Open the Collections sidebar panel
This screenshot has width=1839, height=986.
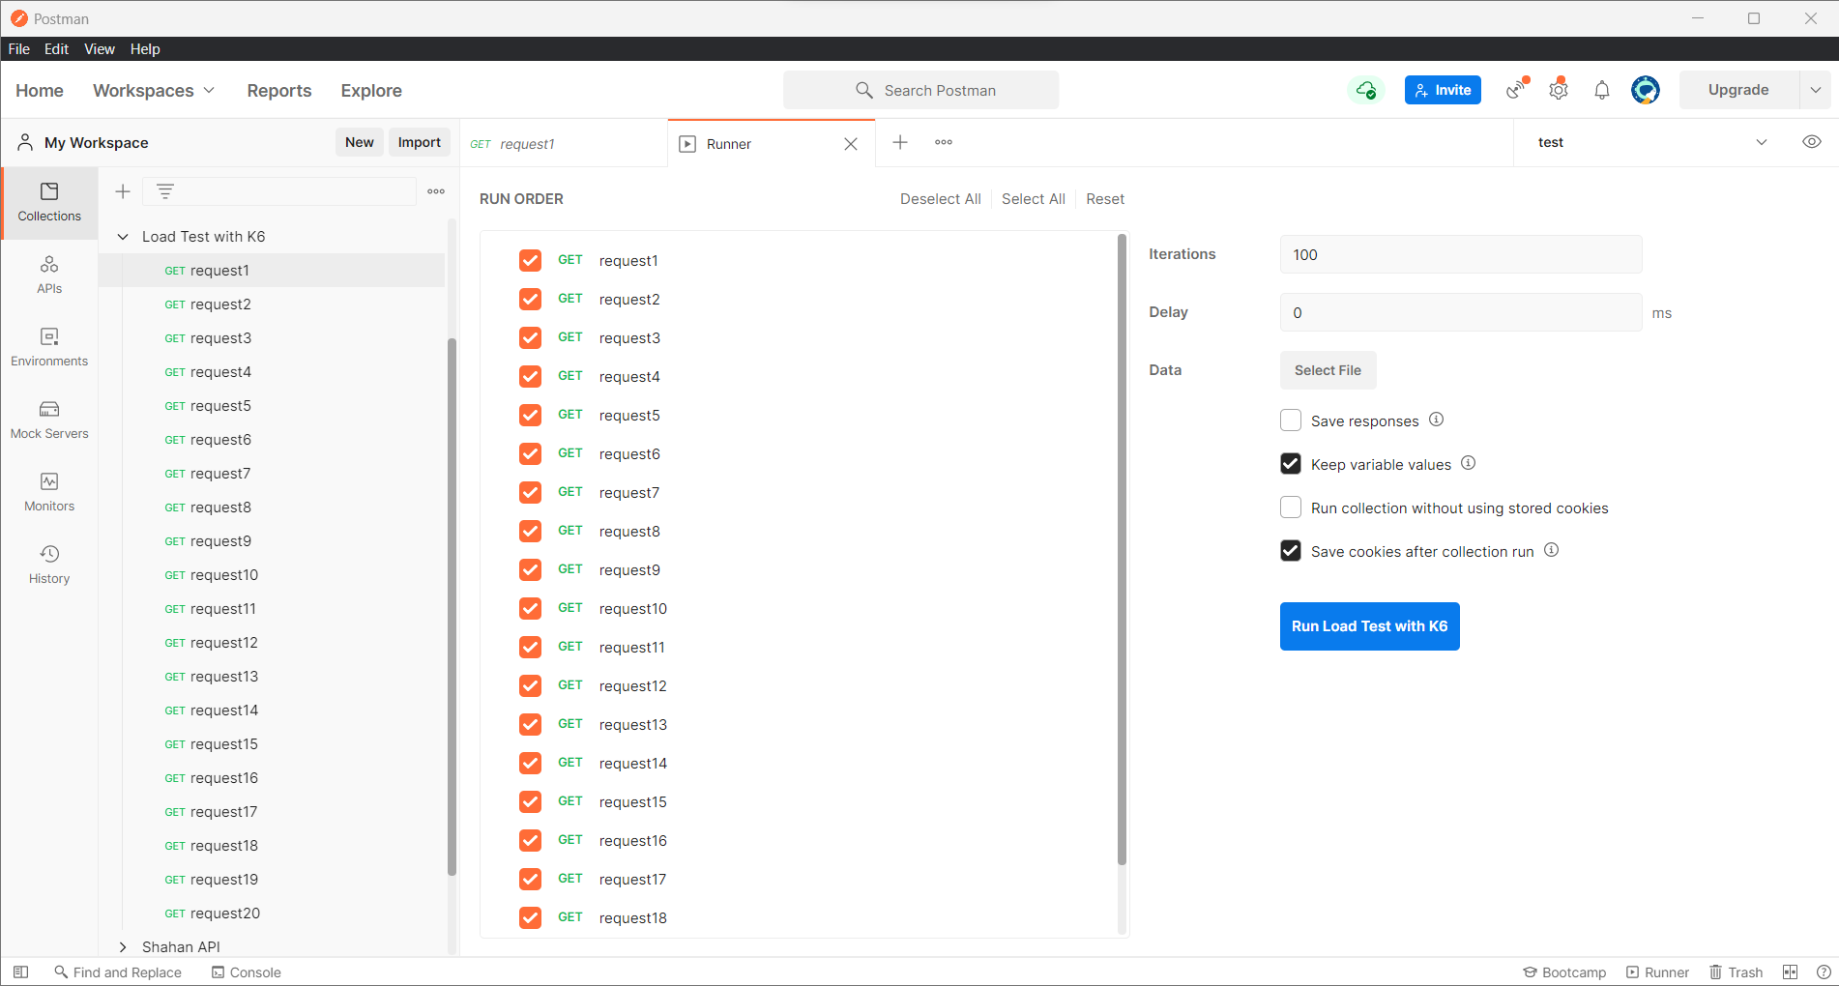tap(49, 202)
